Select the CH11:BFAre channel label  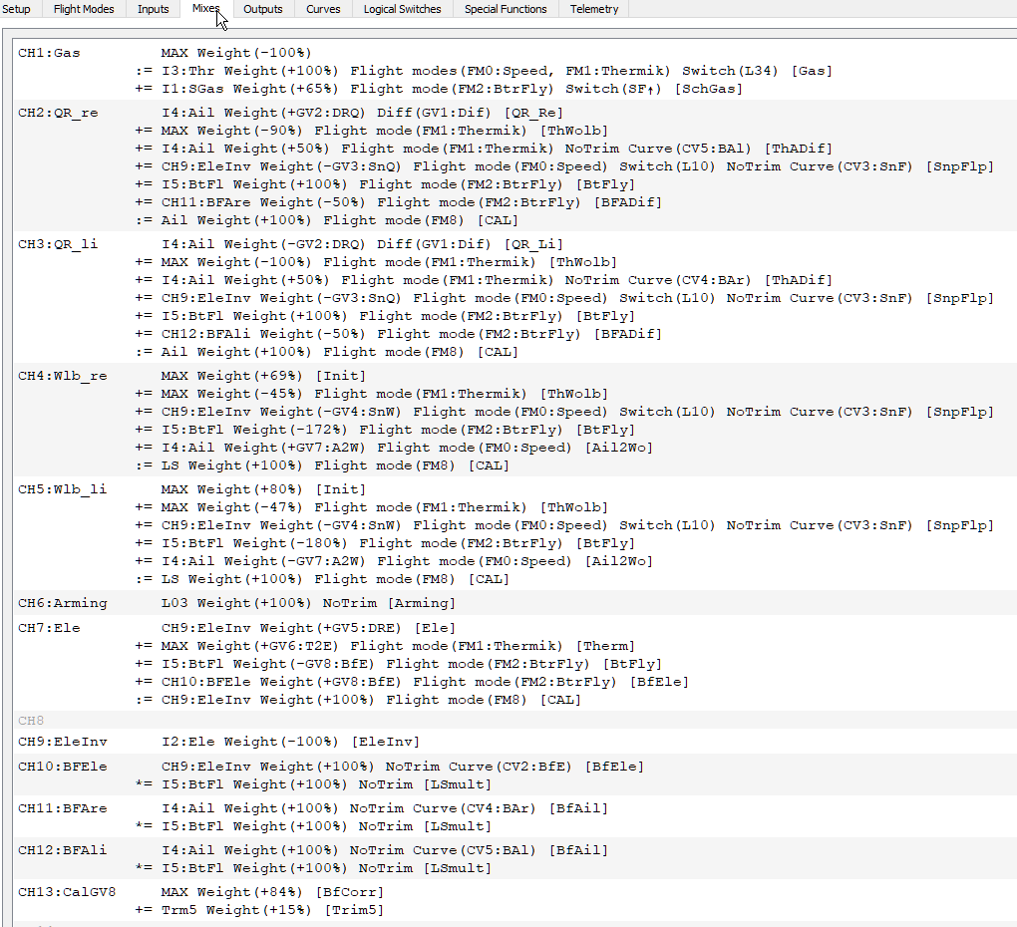tap(63, 808)
